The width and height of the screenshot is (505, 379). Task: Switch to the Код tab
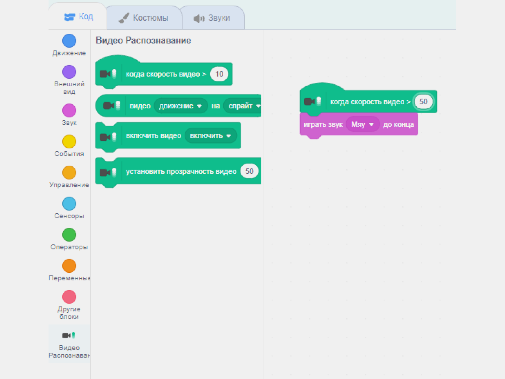[x=79, y=16]
